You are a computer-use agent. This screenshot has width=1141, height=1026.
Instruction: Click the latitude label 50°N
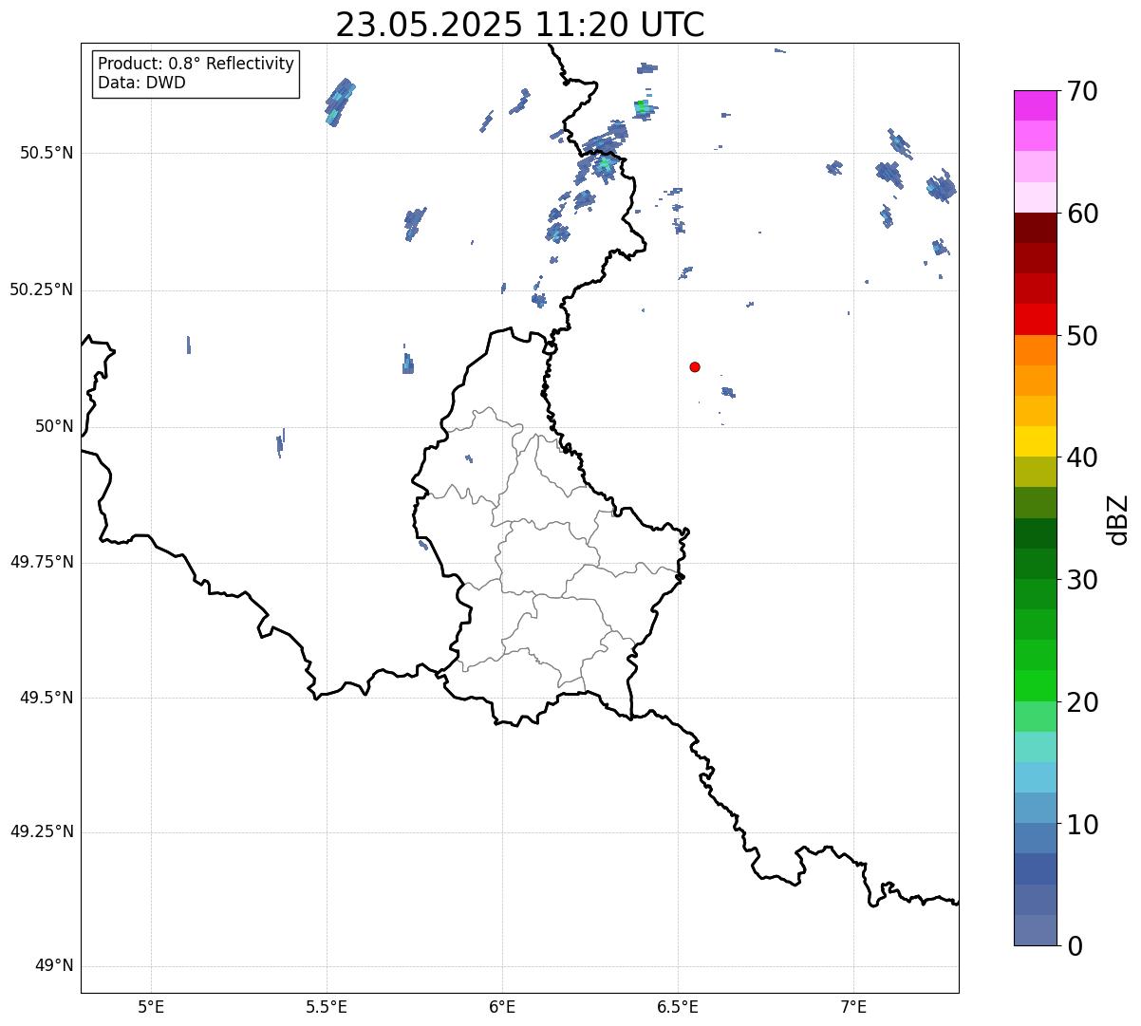(x=54, y=427)
